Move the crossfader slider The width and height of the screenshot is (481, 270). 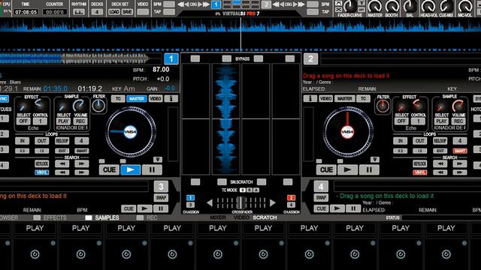pyautogui.click(x=241, y=202)
